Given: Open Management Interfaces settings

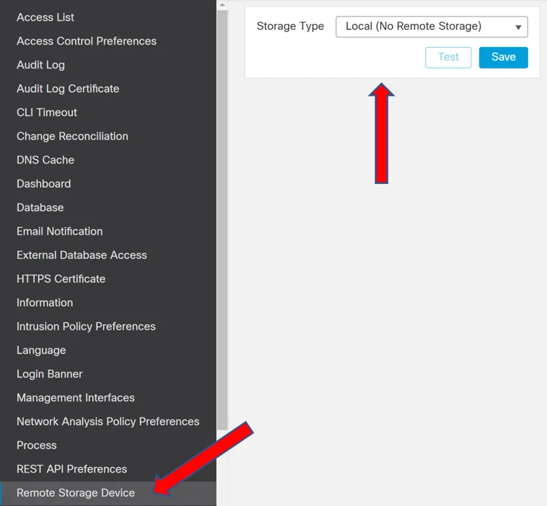Looking at the screenshot, I should [x=76, y=398].
